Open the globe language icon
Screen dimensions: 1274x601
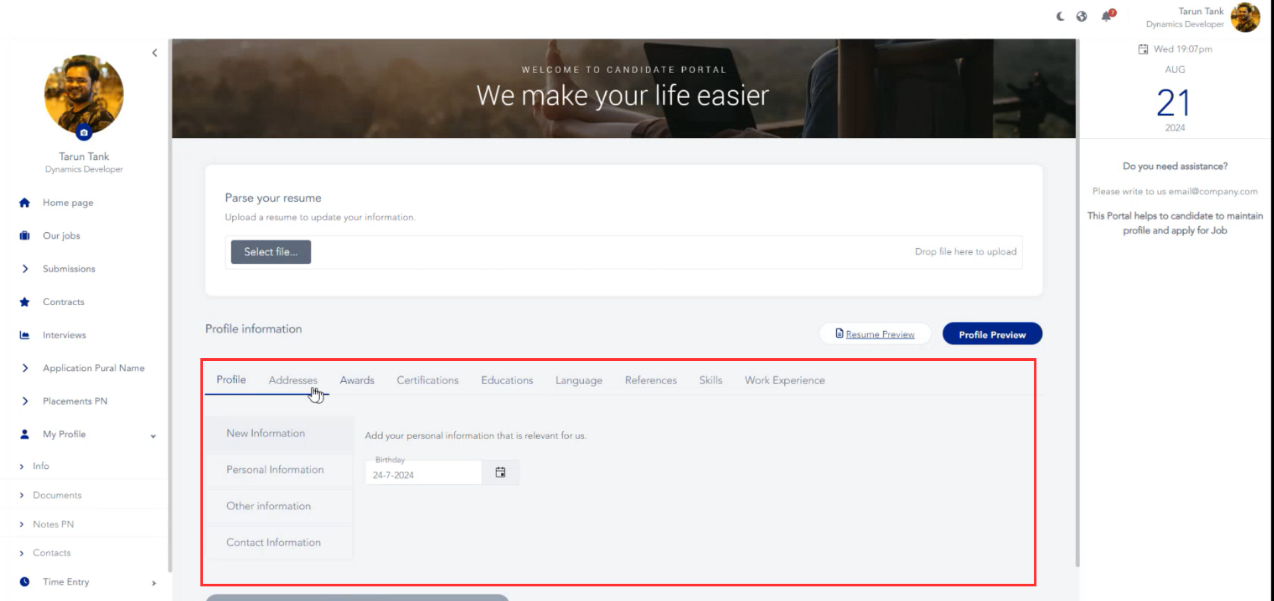[1082, 16]
